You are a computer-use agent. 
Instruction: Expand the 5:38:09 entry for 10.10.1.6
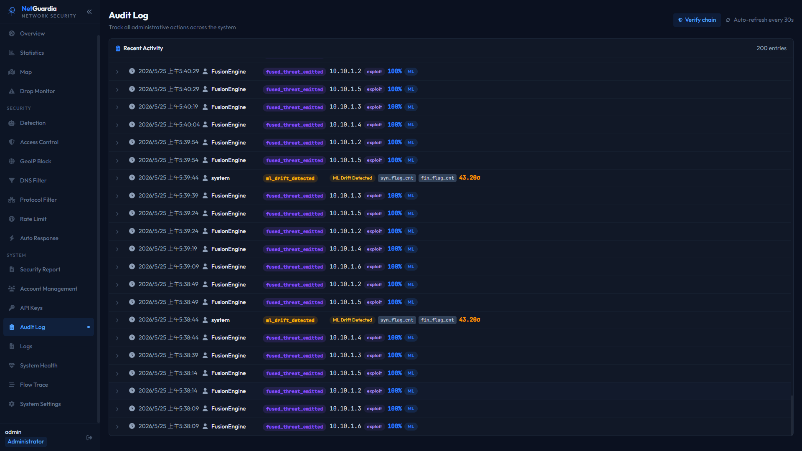click(117, 427)
